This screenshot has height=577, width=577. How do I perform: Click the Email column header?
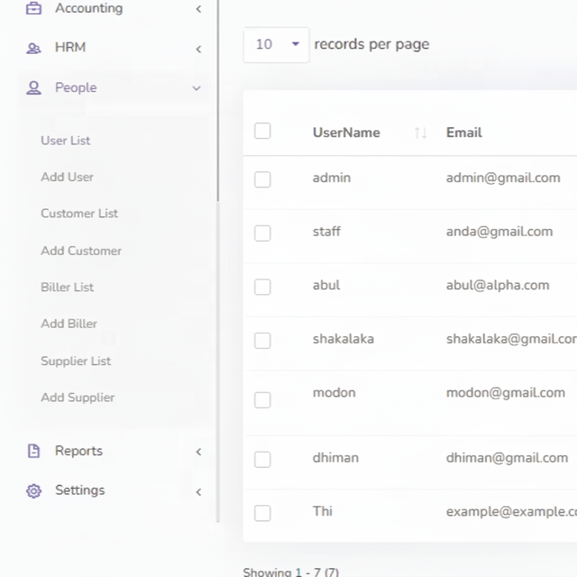[464, 133]
